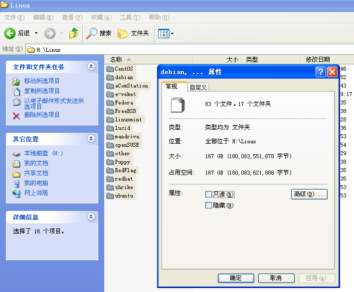Viewport: 354px width, 292px height.
Task: Collapse the File and Folder Tasks panel
Action: 91,67
